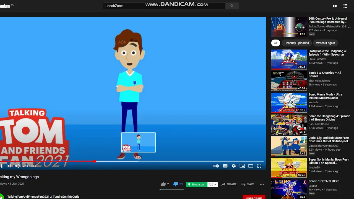
Task: Switch to theater mode
Action: [x=251, y=166]
